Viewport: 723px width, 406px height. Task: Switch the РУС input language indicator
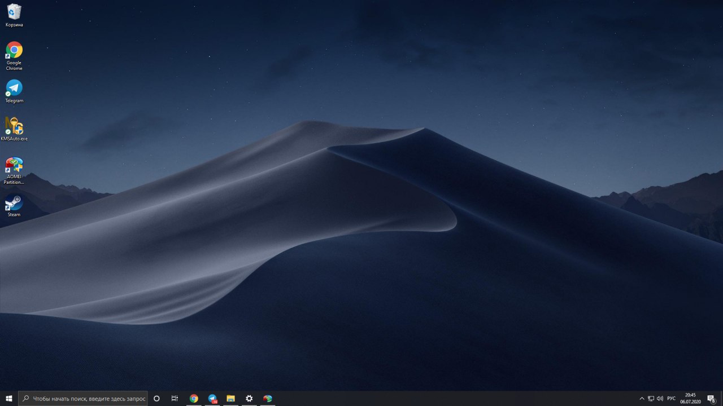click(x=671, y=399)
